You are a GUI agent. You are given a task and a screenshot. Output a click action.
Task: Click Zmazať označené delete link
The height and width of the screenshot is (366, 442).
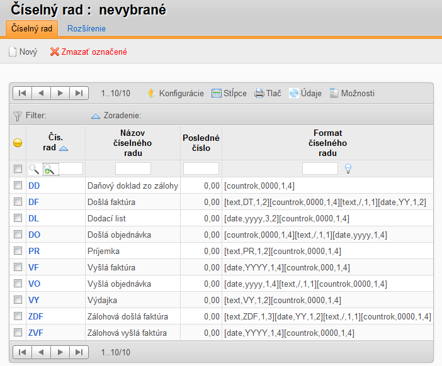[x=94, y=52]
